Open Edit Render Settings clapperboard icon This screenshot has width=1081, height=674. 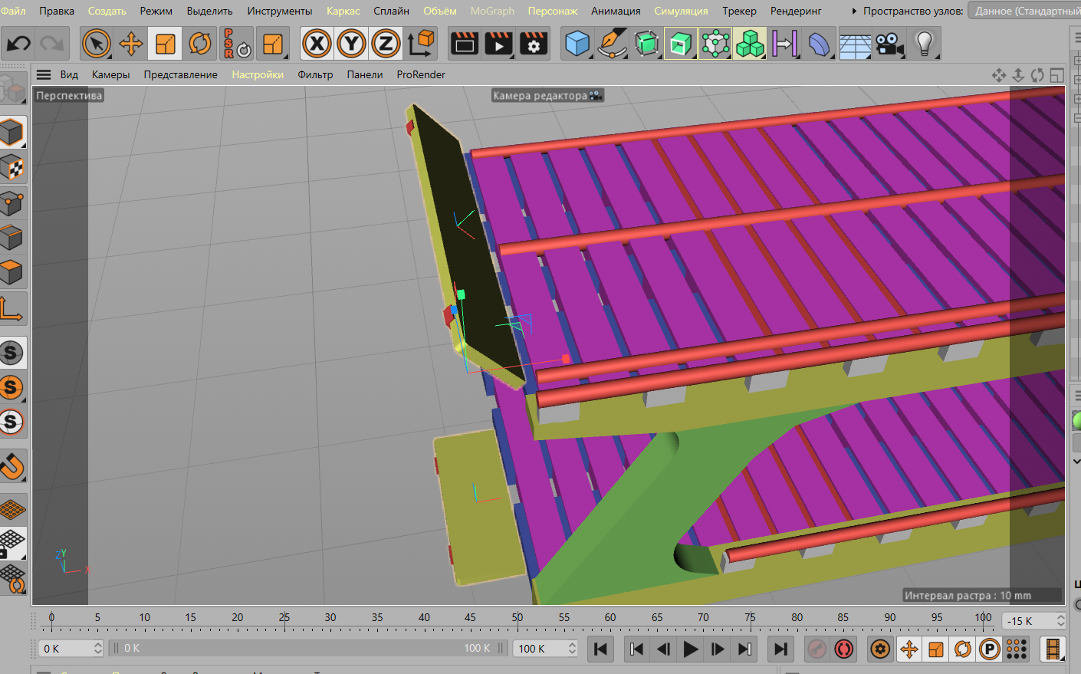pos(534,44)
